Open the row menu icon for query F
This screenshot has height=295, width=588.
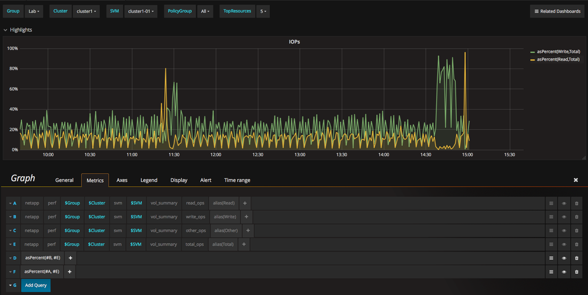[x=552, y=271]
